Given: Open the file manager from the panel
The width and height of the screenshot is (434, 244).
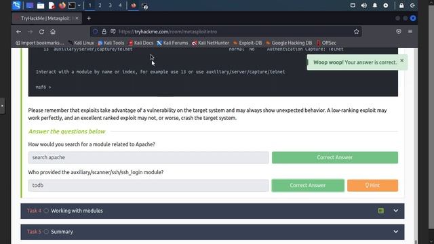Looking at the screenshot, I should pyautogui.click(x=41, y=5).
